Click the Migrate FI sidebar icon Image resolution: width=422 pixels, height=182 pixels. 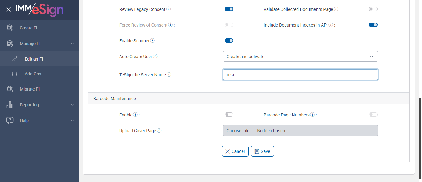(x=10, y=89)
